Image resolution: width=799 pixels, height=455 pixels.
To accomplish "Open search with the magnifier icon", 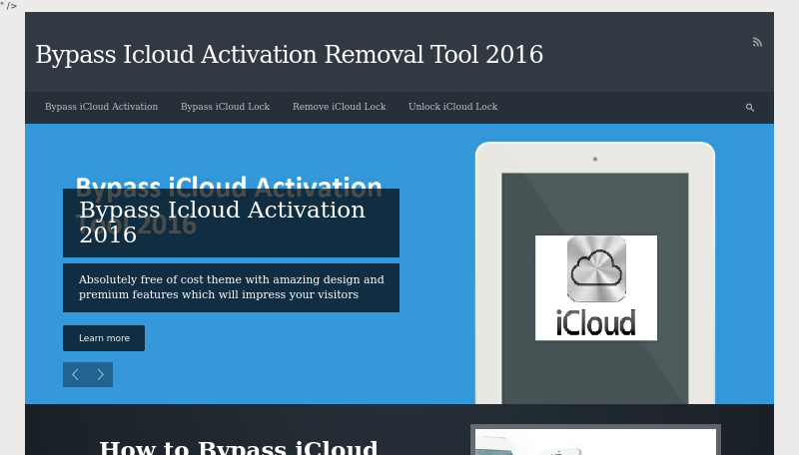I will point(750,108).
